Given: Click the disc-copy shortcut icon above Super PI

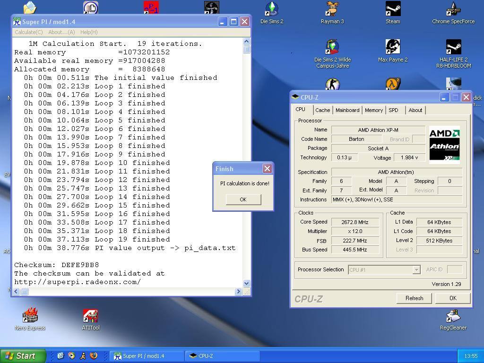Looking at the screenshot, I should (90, 8).
